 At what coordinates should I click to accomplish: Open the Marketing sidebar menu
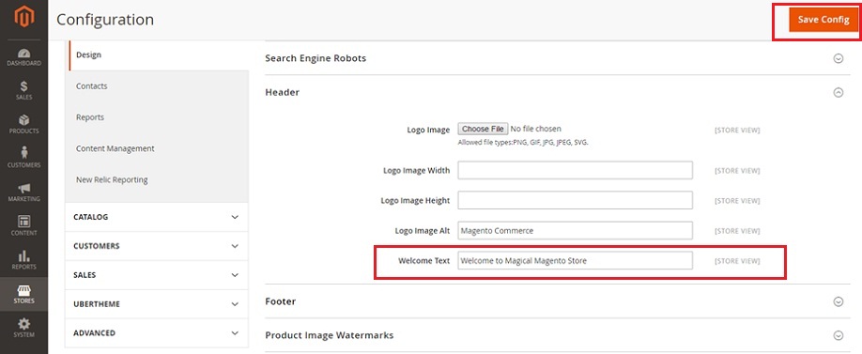coord(23,192)
